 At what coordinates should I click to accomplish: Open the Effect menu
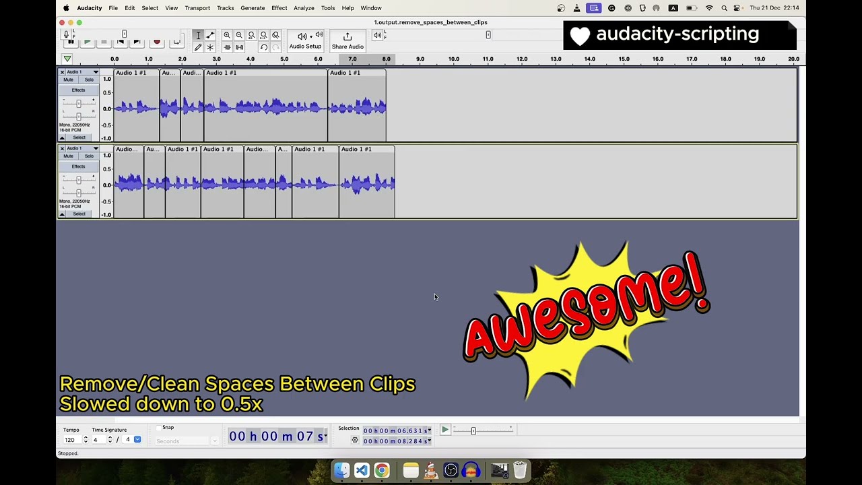pyautogui.click(x=279, y=8)
